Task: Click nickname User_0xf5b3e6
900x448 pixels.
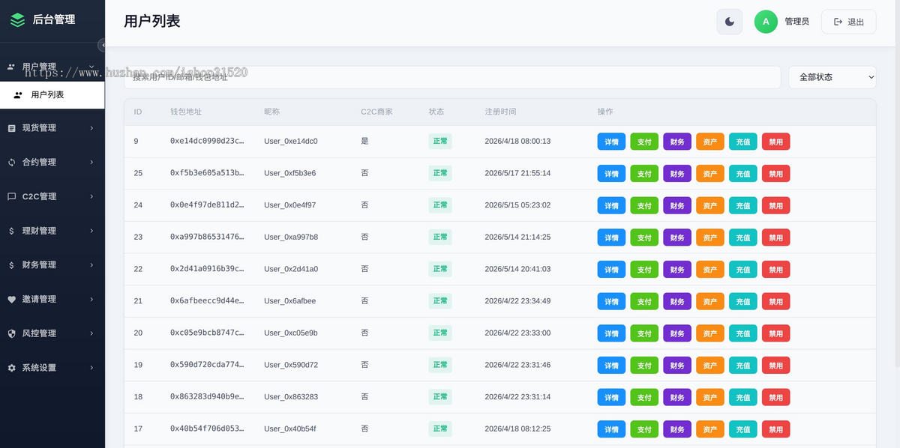Action: (290, 173)
